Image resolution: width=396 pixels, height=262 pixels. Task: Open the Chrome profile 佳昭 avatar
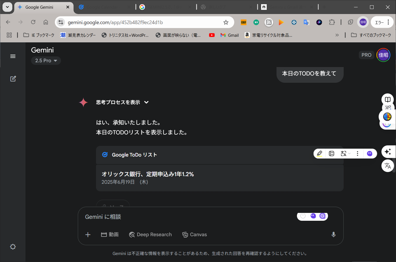(x=363, y=22)
